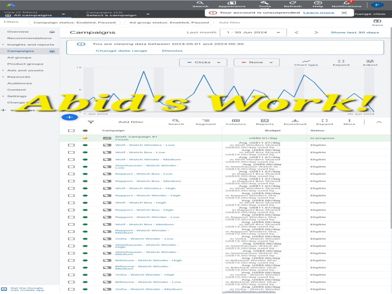Viewport: 392px width, 294px height.
Task: Click the Refresh icon
Action: [292, 4]
